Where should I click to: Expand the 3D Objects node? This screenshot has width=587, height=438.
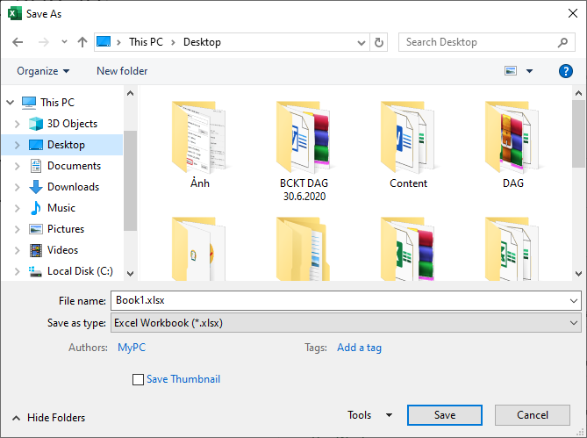point(18,124)
